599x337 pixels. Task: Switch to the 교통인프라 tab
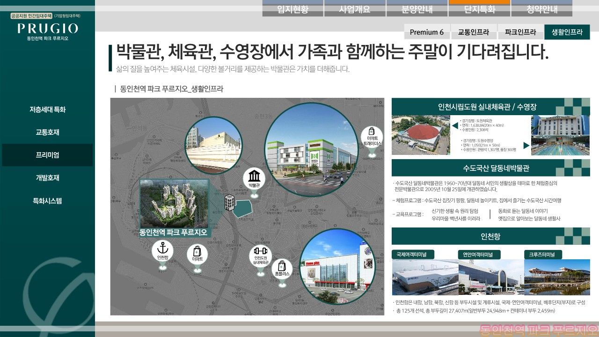click(474, 32)
